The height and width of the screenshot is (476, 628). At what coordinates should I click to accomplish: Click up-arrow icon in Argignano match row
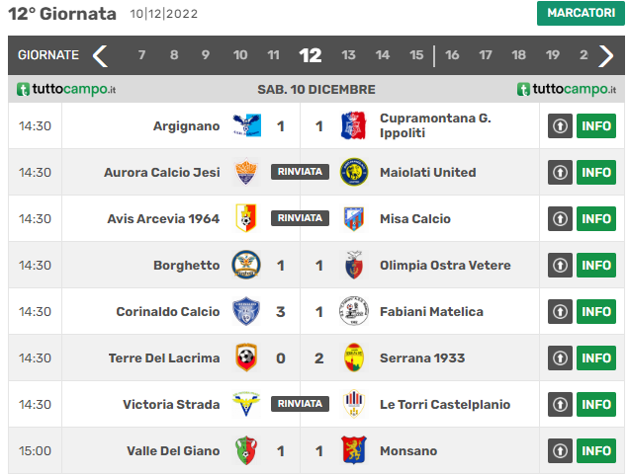pyautogui.click(x=560, y=125)
